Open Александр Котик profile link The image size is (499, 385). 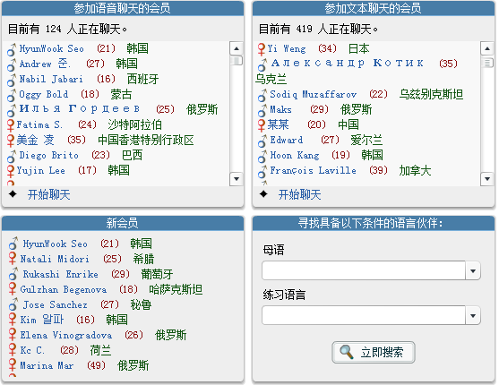pyautogui.click(x=348, y=63)
